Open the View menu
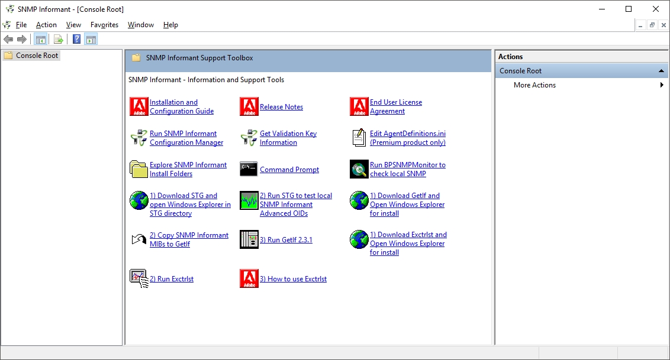The width and height of the screenshot is (670, 360). point(73,25)
